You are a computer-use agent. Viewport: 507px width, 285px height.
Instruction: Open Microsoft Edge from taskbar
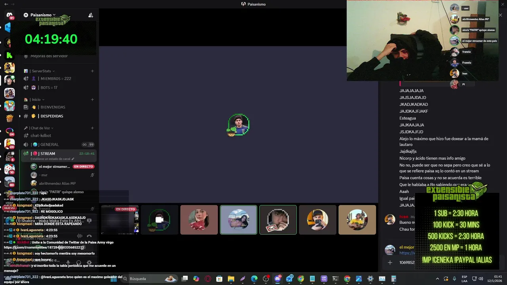(x=254, y=279)
